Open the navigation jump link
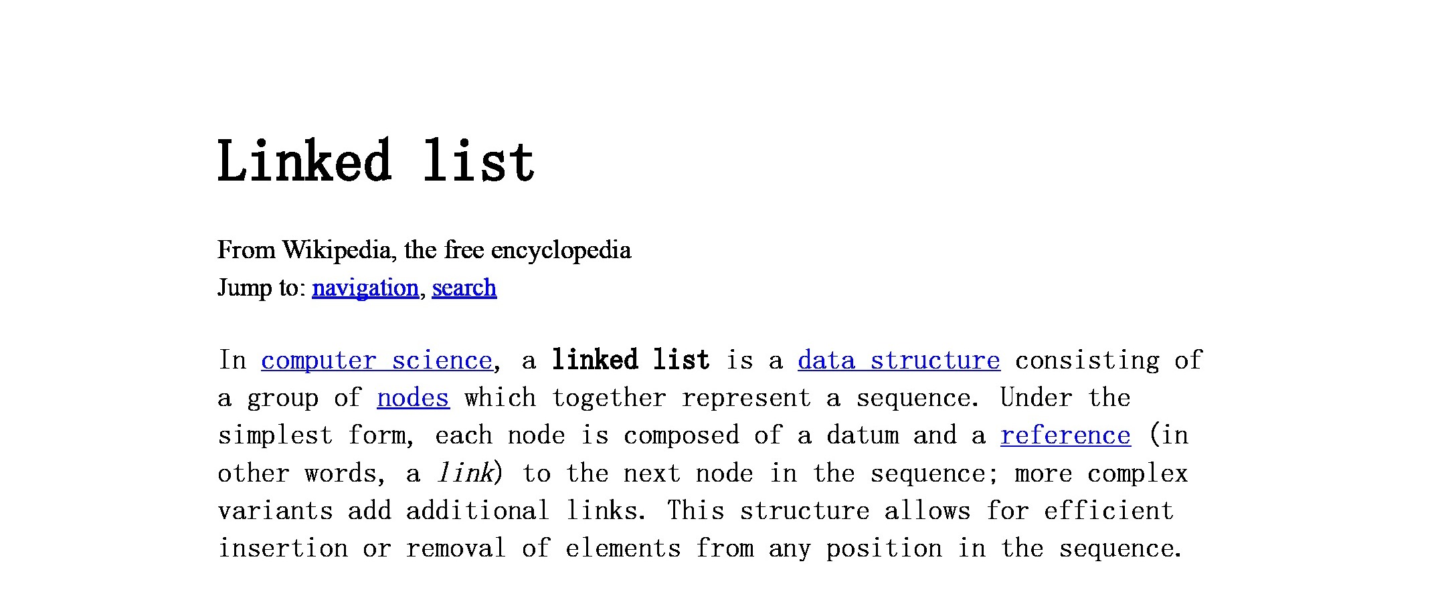 [365, 288]
